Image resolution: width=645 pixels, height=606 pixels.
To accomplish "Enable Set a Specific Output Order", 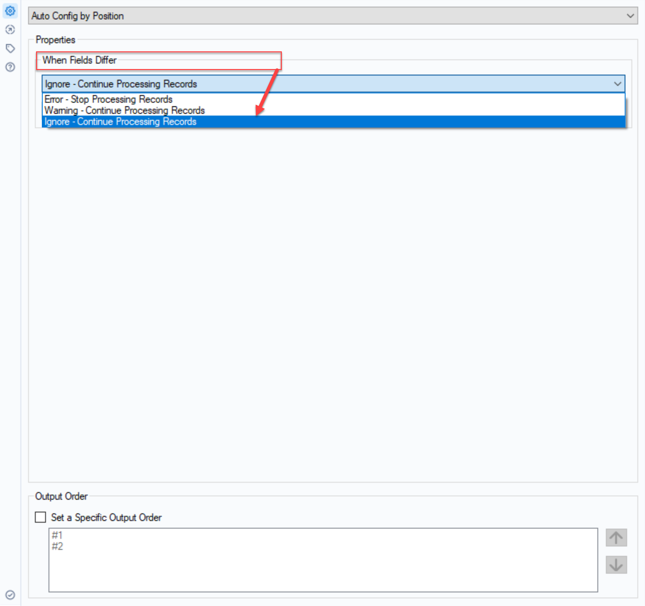I will pos(40,517).
